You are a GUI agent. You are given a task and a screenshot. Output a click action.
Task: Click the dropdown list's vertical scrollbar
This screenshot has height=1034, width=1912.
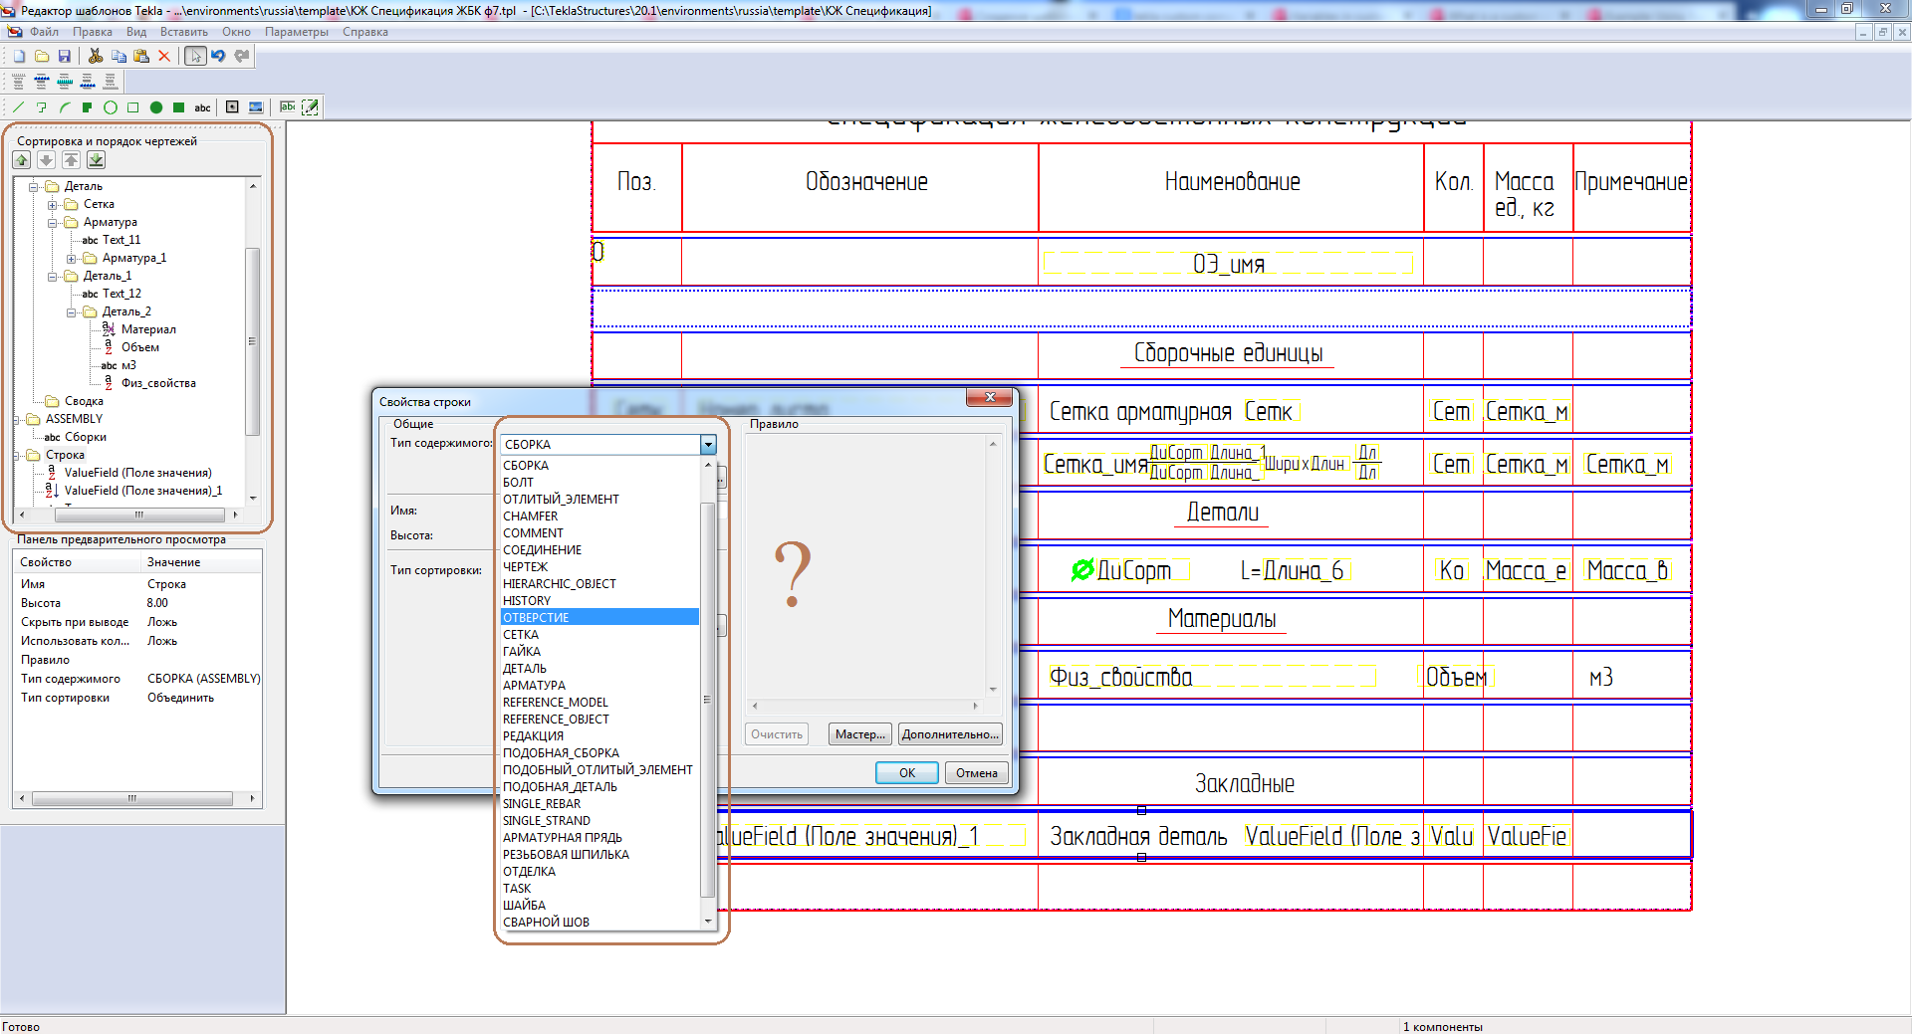tap(708, 697)
